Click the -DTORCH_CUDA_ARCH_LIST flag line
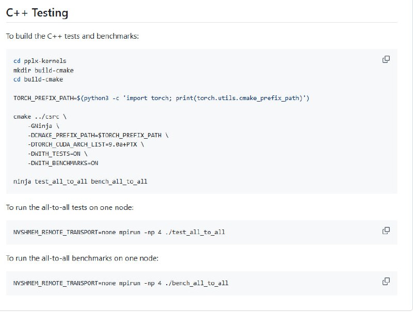Screen dimensions: 413x312 (86, 144)
